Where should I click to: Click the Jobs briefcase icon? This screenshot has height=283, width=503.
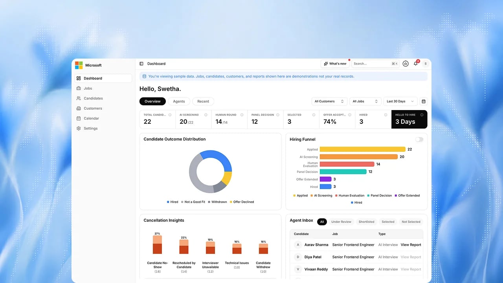click(79, 88)
